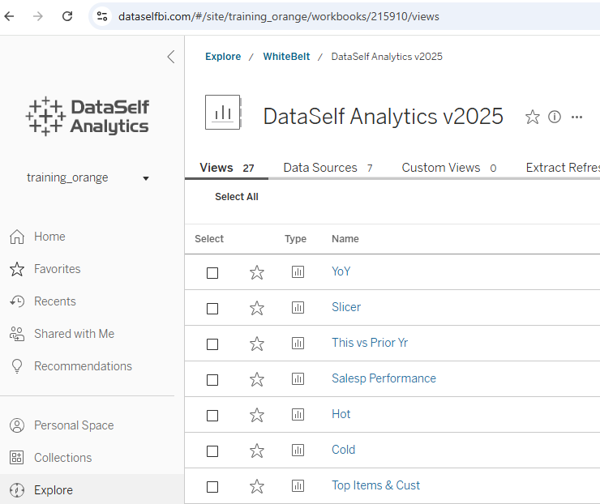This screenshot has width=600, height=504.
Task: Open the Slicer view link
Action: click(x=346, y=307)
